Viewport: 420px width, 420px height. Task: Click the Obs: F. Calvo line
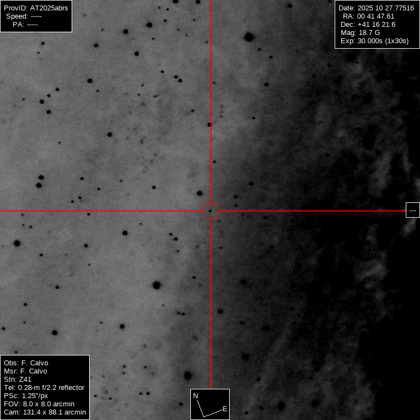click(x=26, y=363)
